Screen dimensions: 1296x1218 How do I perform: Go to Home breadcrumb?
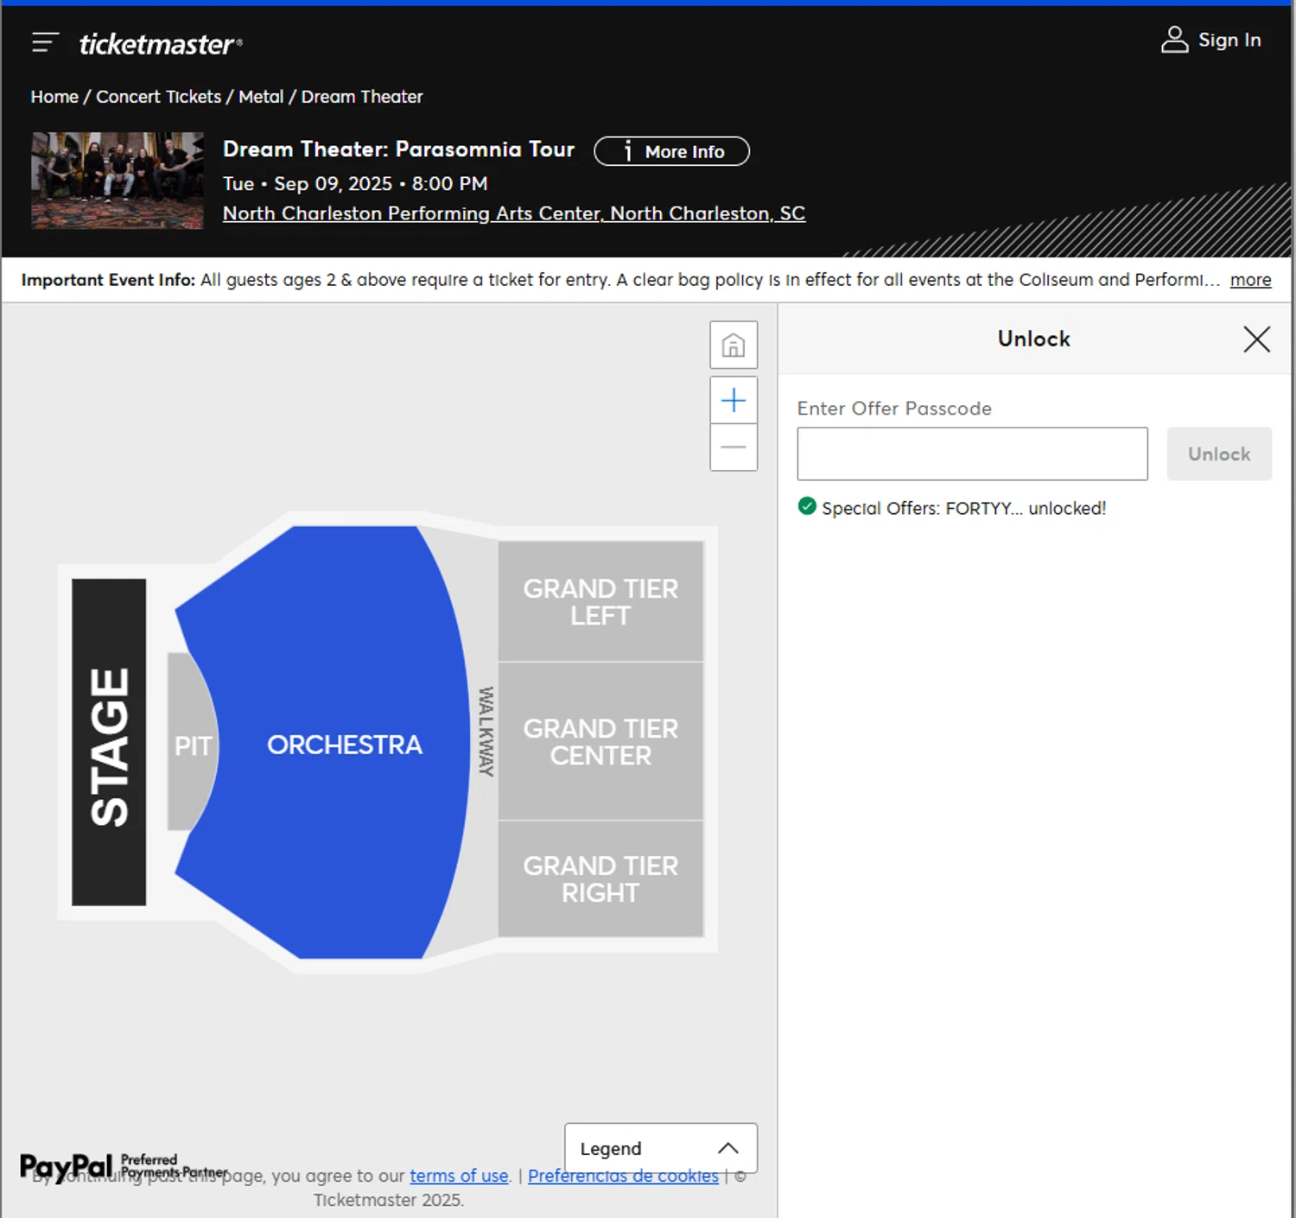[54, 97]
